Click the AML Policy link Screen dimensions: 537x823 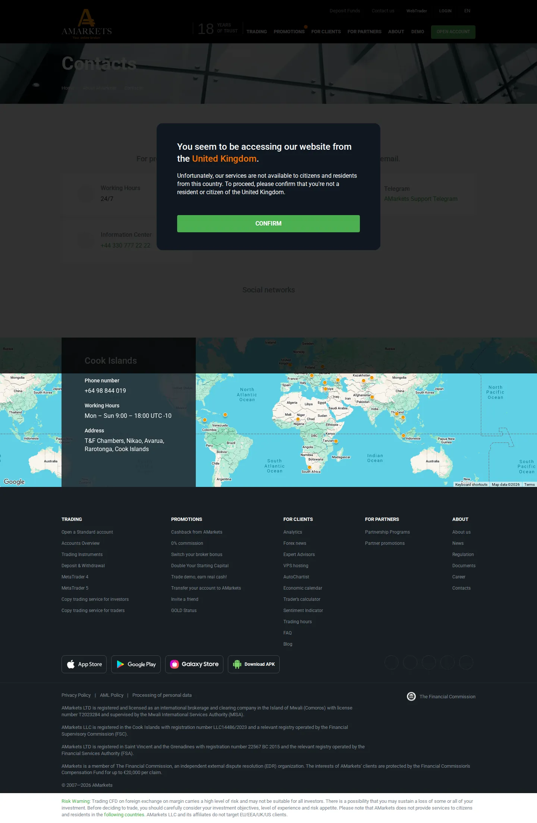112,695
